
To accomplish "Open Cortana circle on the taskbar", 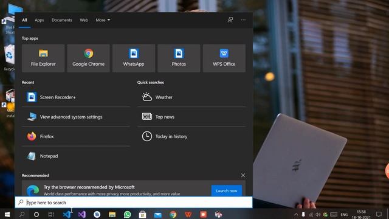I will (x=36, y=214).
